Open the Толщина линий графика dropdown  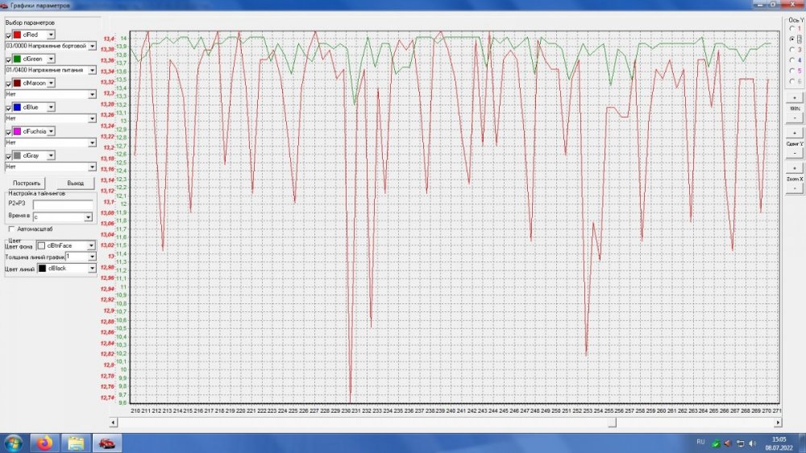pos(92,257)
